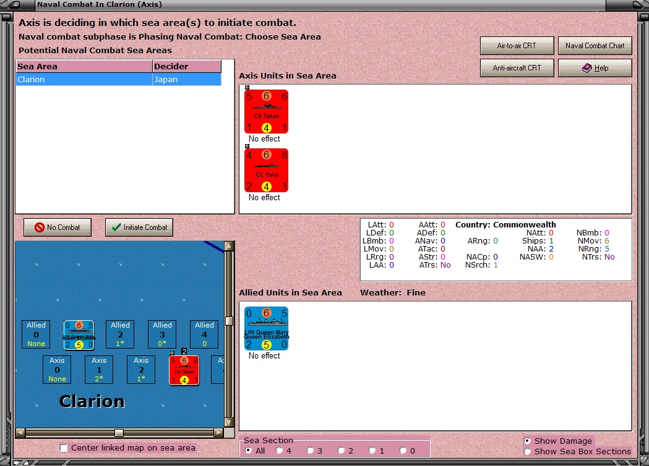Click No effect under CA Takao
This screenshot has width=649, height=466.
[264, 139]
